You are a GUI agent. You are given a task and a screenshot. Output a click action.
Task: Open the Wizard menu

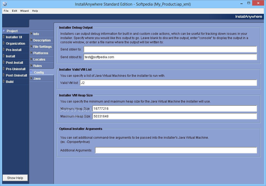click(x=24, y=11)
